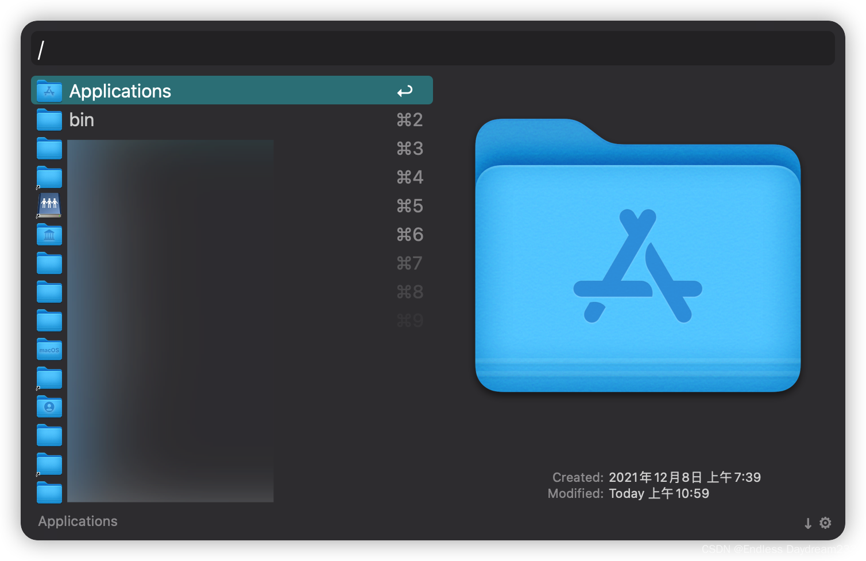Click the Modified Today 上午10:59 text
Image resolution: width=866 pixels, height=561 pixels.
click(659, 493)
